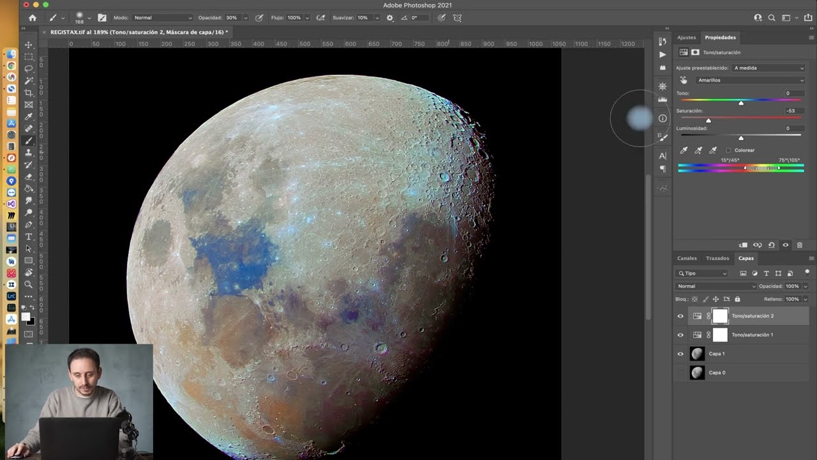Screen dimensions: 817x460
Task: Open the brush settings panel icon
Action: coord(101,18)
